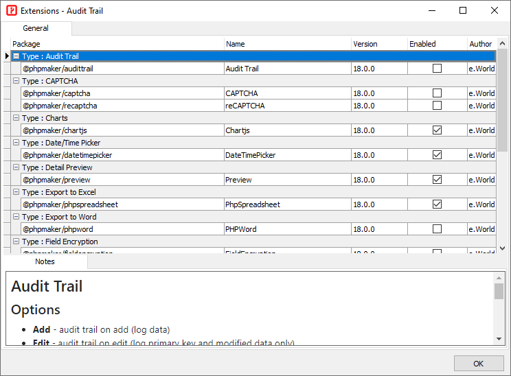Collapse the Type : Date/Time Picker group
Viewport: 511px width, 376px height.
[x=16, y=143]
